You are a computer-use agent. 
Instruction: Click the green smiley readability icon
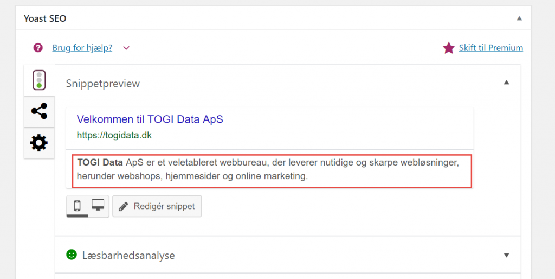[x=72, y=255]
